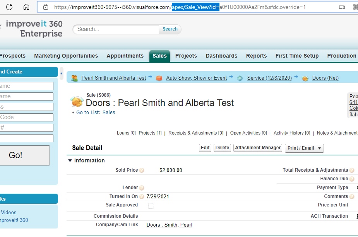The width and height of the screenshot is (358, 237).
Task: Switch to the Appointments tab
Action: pos(125,56)
